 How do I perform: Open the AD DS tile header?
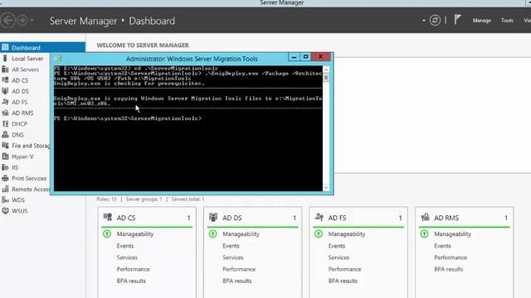252,218
